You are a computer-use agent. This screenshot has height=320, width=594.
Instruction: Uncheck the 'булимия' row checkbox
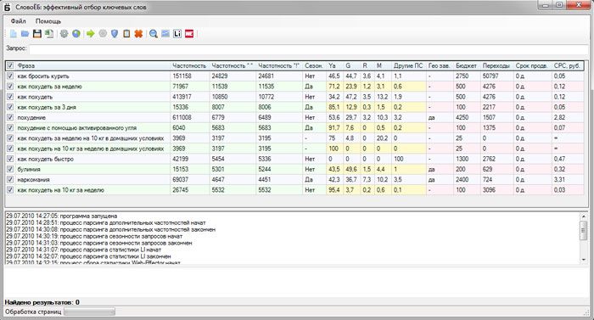click(x=10, y=169)
